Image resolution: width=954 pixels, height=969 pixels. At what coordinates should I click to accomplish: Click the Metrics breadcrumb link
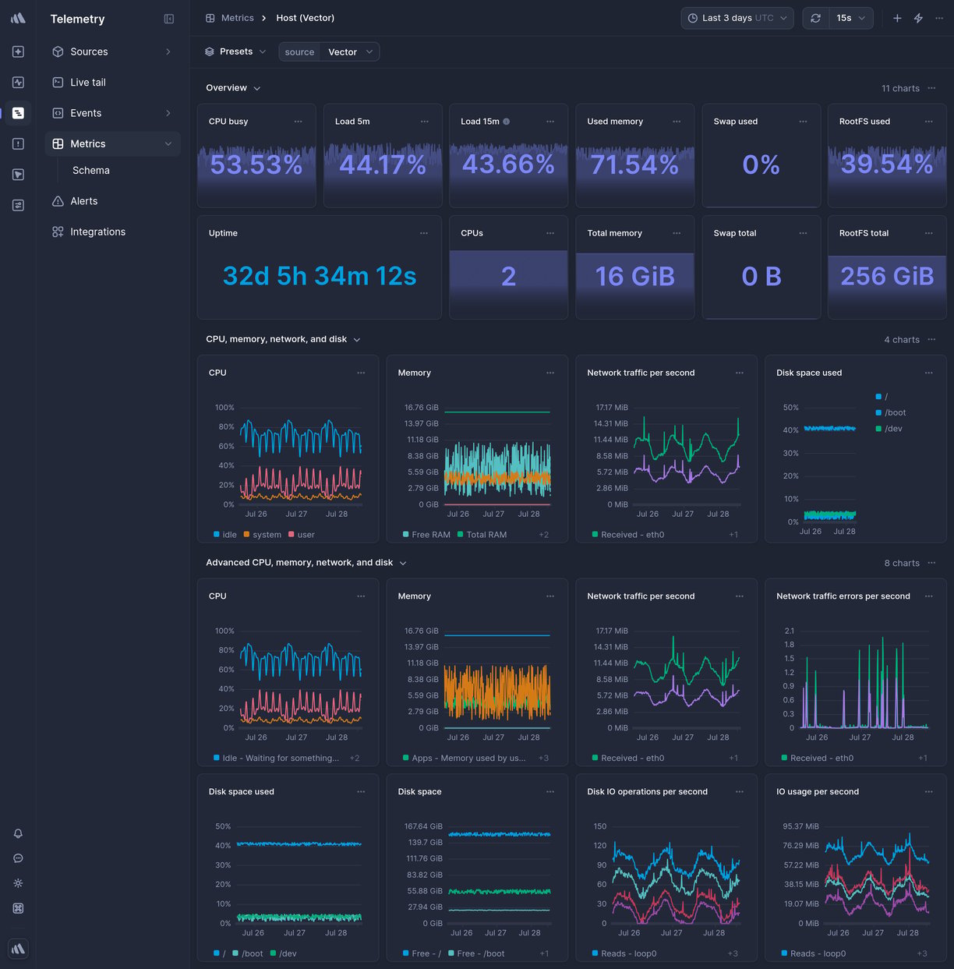click(237, 18)
